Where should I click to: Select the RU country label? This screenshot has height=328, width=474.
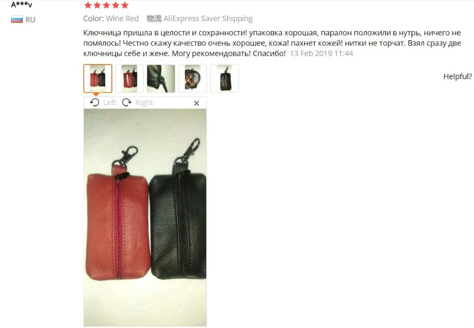click(30, 19)
